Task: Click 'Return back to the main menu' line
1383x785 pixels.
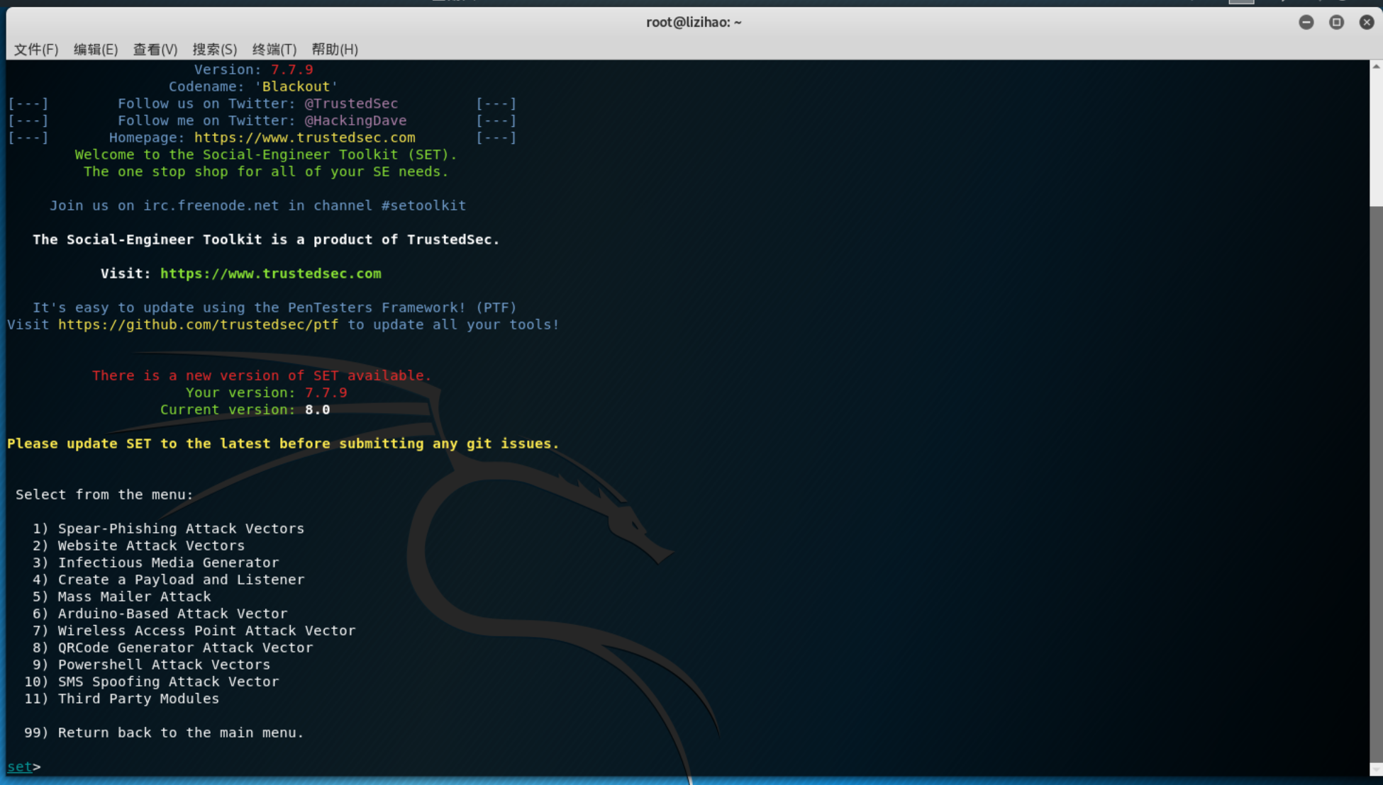Action: [164, 733]
